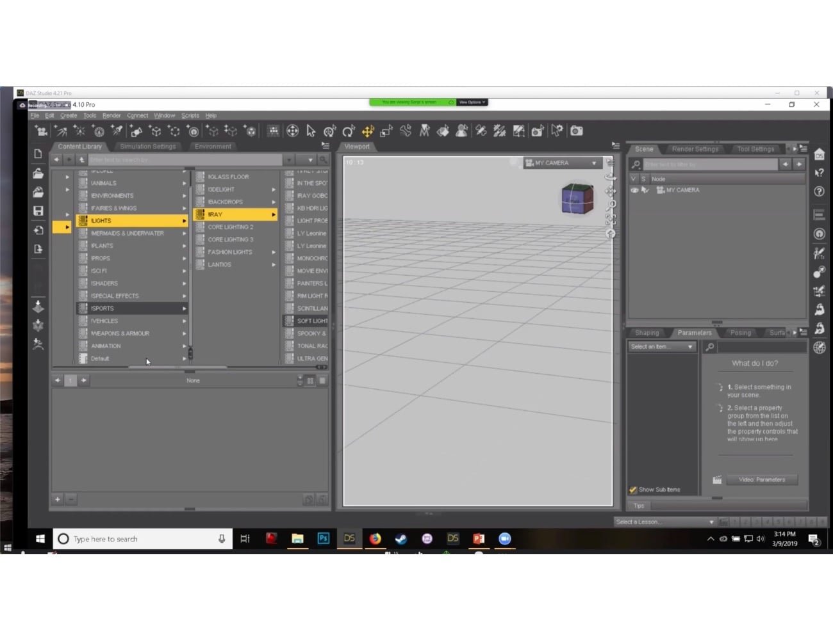Open the 'Select an item' dropdown

(662, 347)
